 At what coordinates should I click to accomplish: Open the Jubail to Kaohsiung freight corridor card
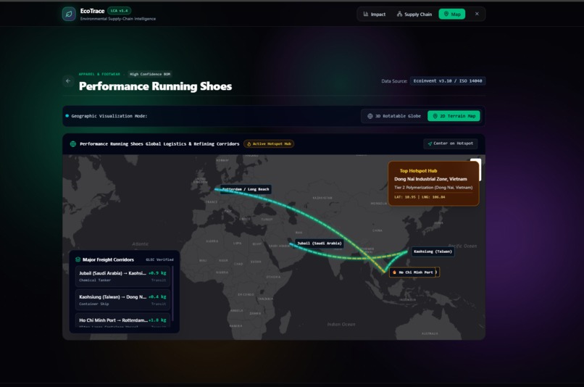122,276
